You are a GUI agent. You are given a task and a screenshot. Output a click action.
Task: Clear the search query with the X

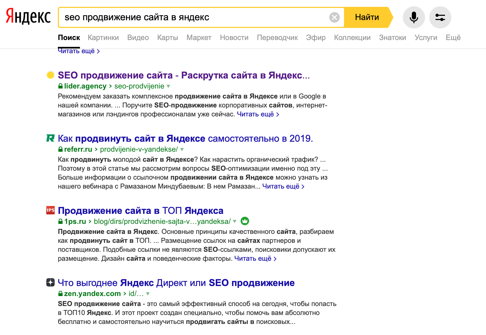(334, 17)
